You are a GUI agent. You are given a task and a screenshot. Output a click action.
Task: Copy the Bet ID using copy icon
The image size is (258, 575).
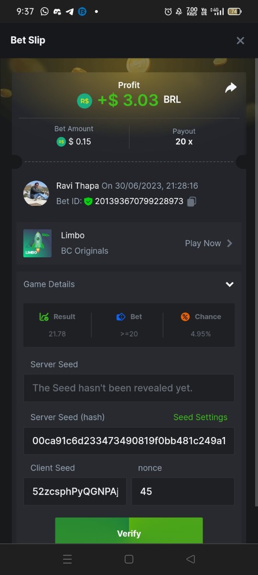192,201
